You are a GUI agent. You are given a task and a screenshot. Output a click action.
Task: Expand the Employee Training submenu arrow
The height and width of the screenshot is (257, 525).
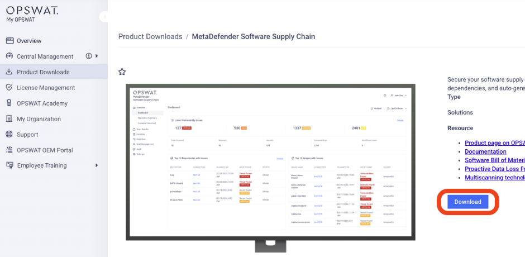tap(97, 165)
